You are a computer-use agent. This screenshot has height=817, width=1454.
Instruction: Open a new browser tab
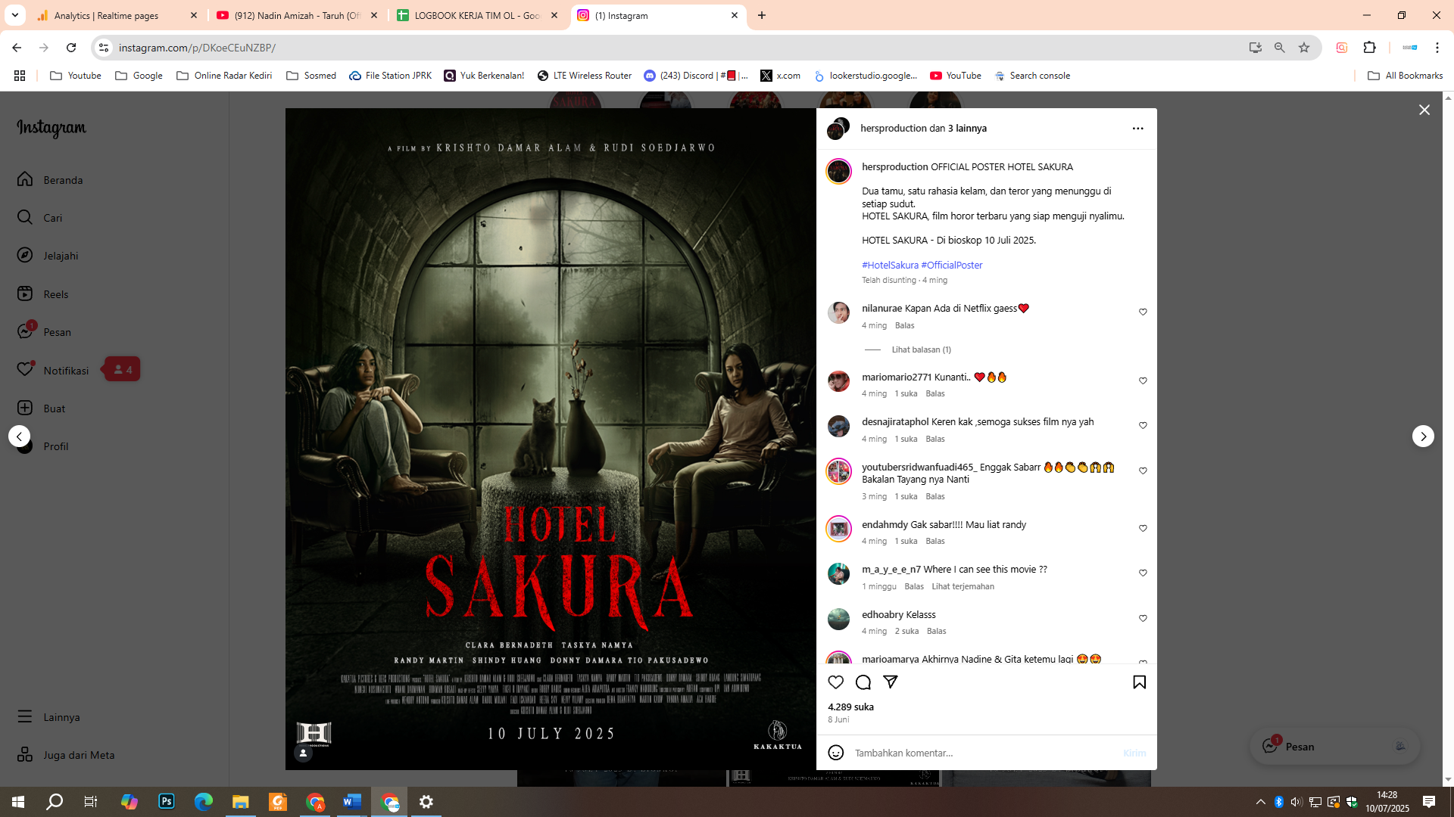pyautogui.click(x=762, y=15)
